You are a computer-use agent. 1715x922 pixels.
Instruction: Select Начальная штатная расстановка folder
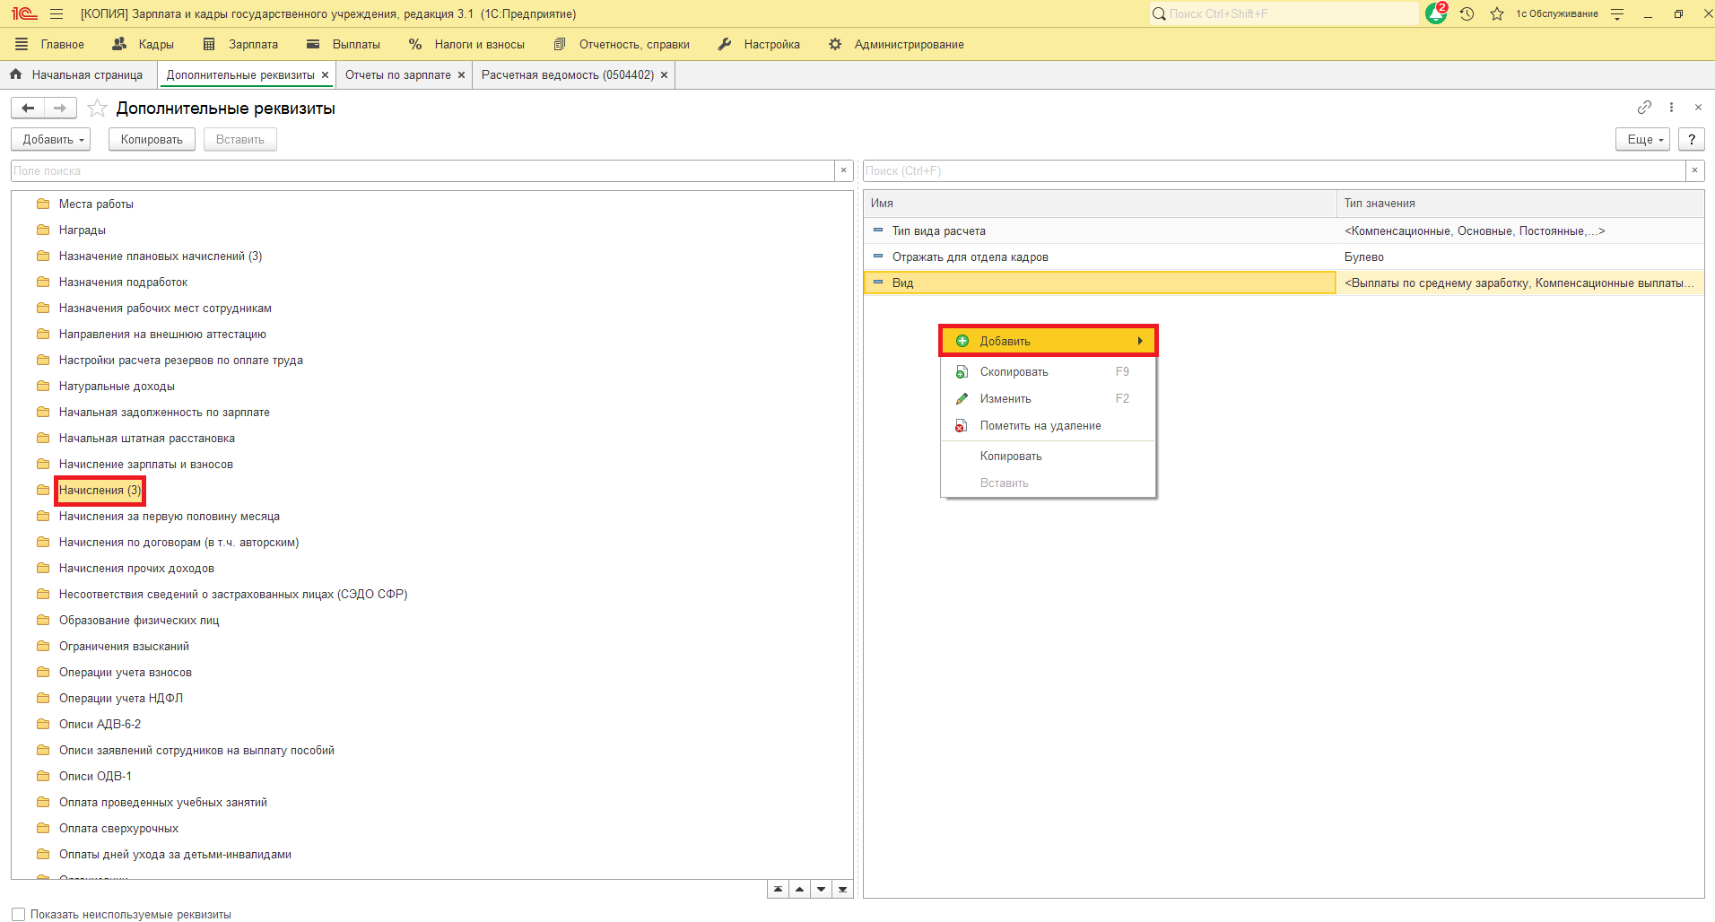tap(147, 439)
